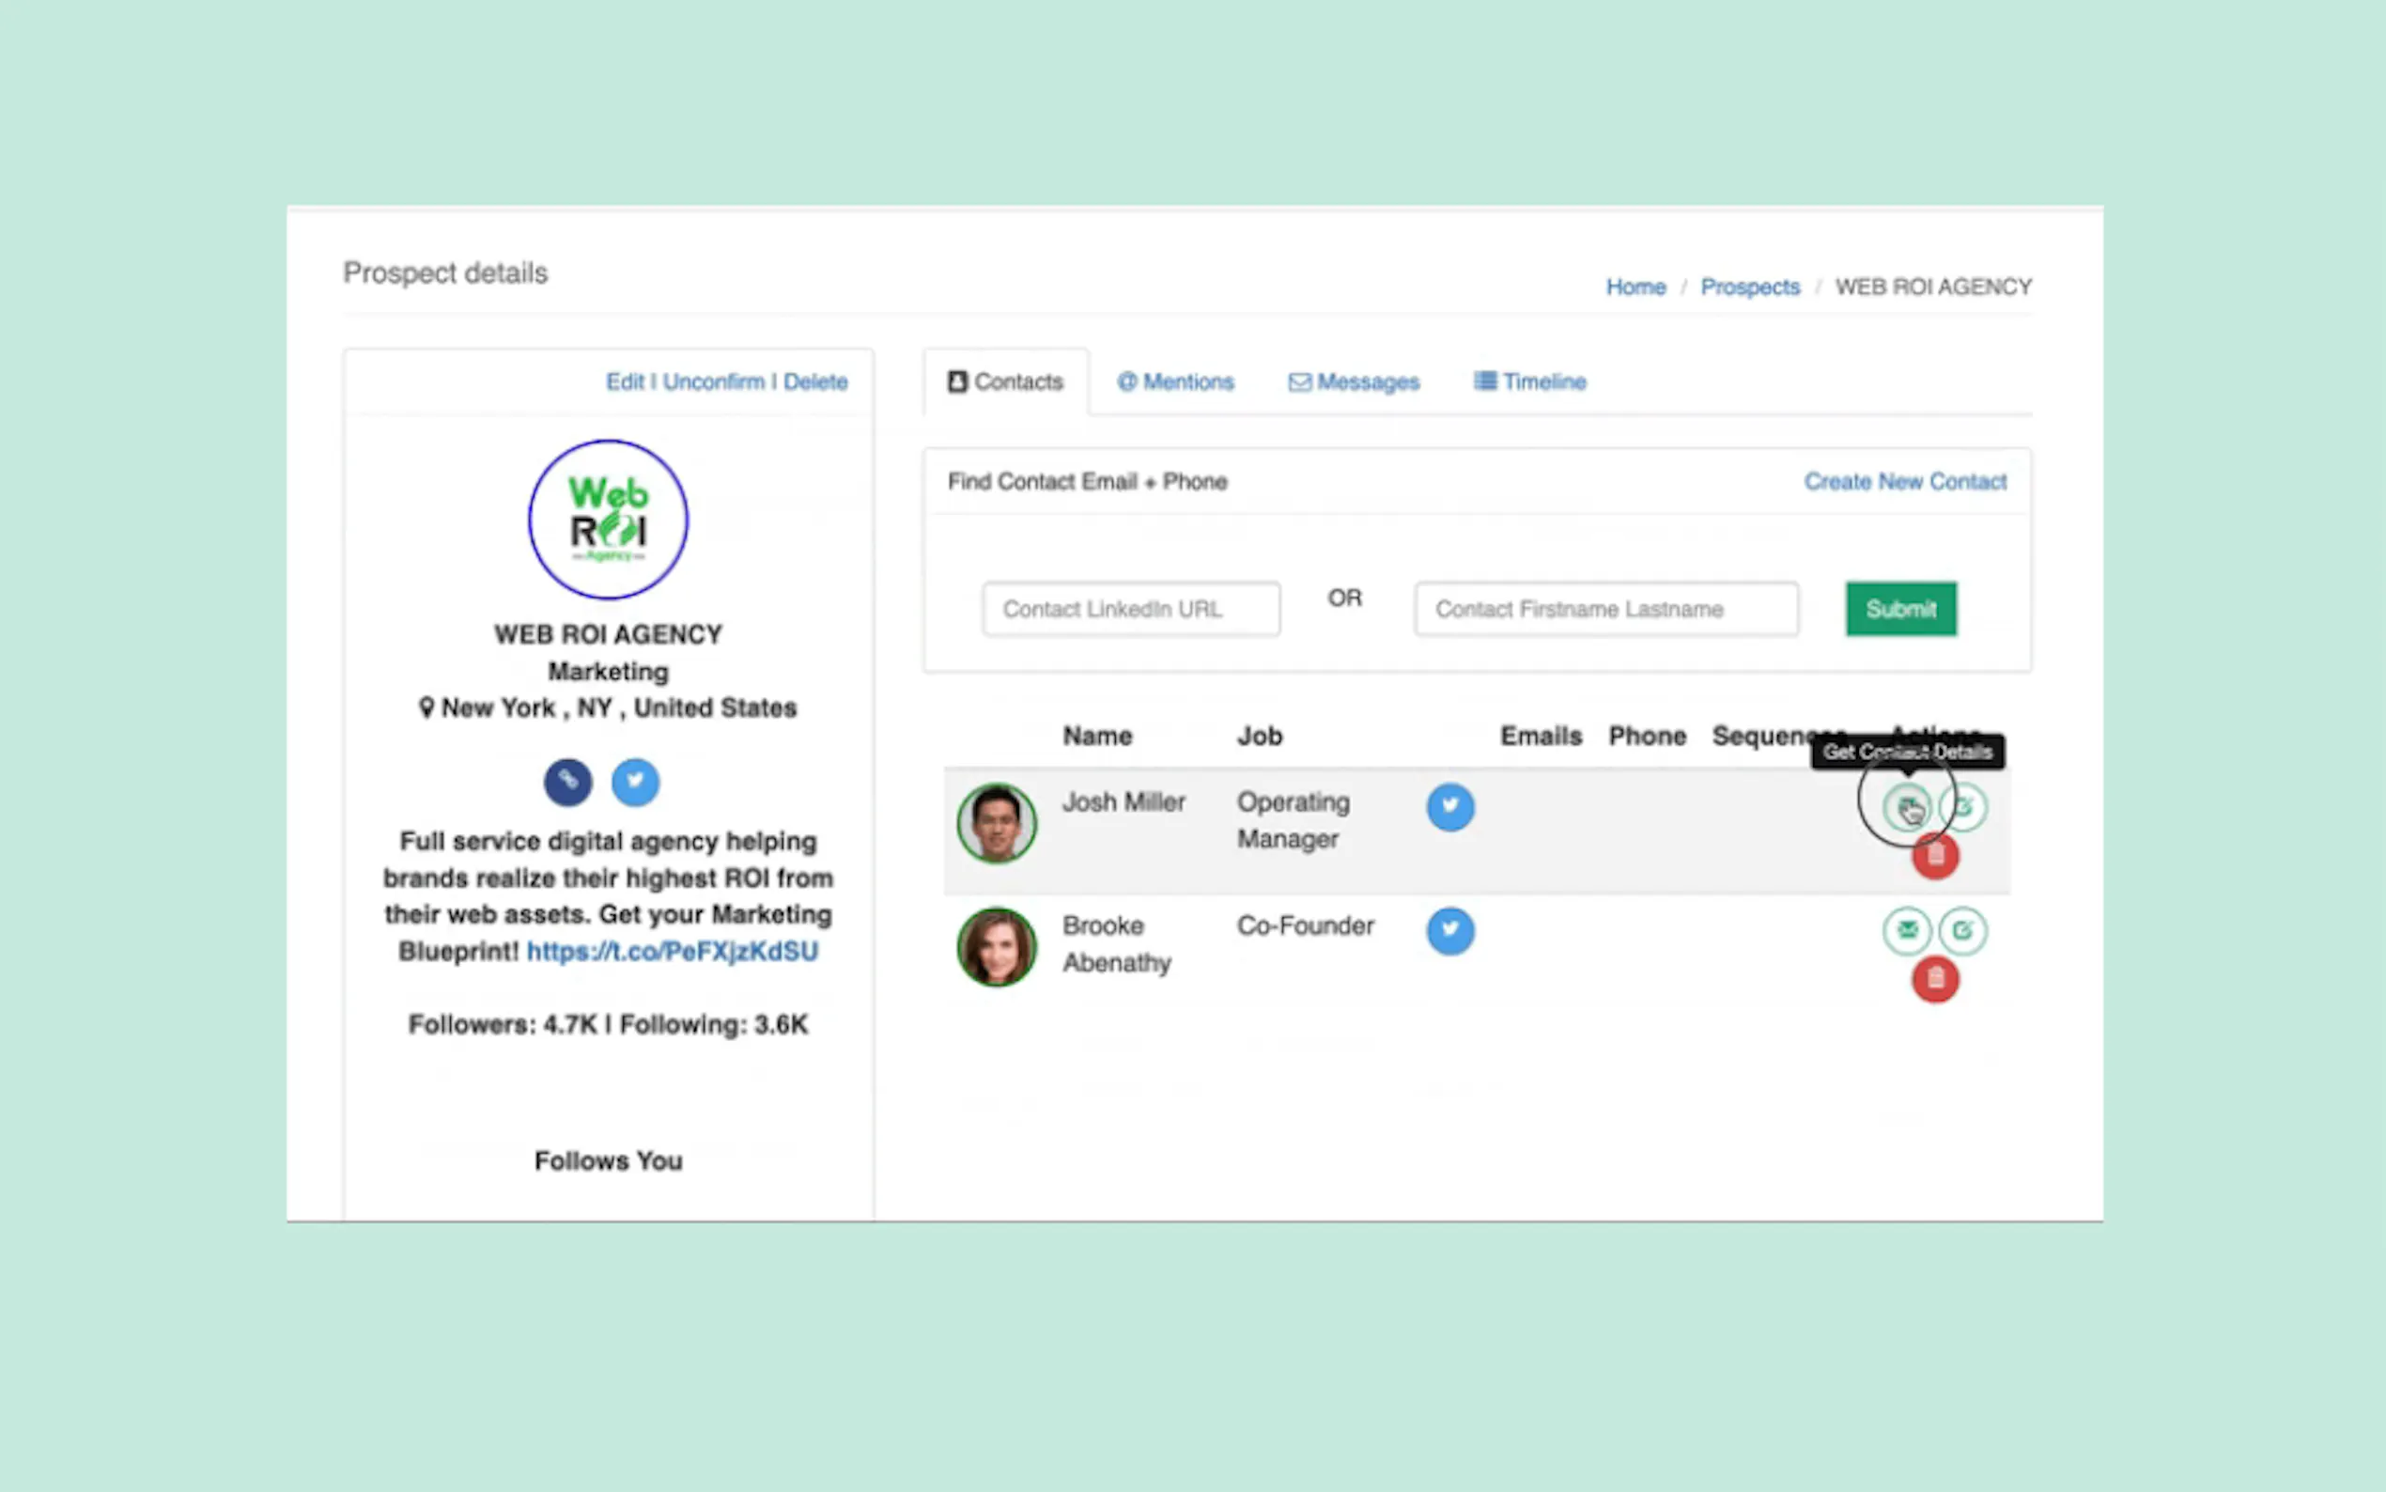Open Josh Miller's profile photo
This screenshot has width=2386, height=1492.
[995, 822]
